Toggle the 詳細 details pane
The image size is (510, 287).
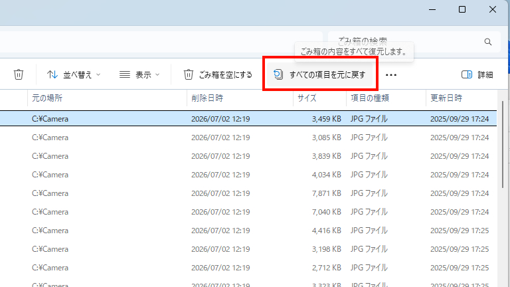477,75
